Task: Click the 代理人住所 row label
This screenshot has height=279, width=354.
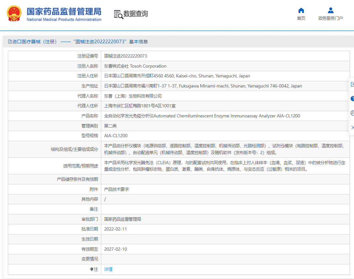Action: tap(88, 106)
